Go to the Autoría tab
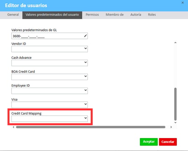This screenshot has width=188, height=151. click(x=136, y=15)
